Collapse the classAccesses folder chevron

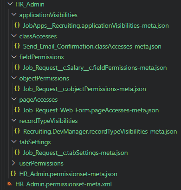click(x=14, y=36)
